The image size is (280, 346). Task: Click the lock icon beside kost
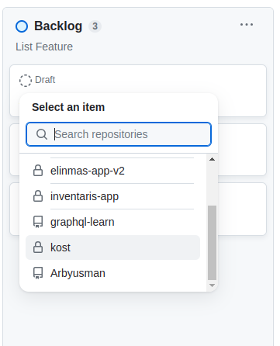[38, 247]
